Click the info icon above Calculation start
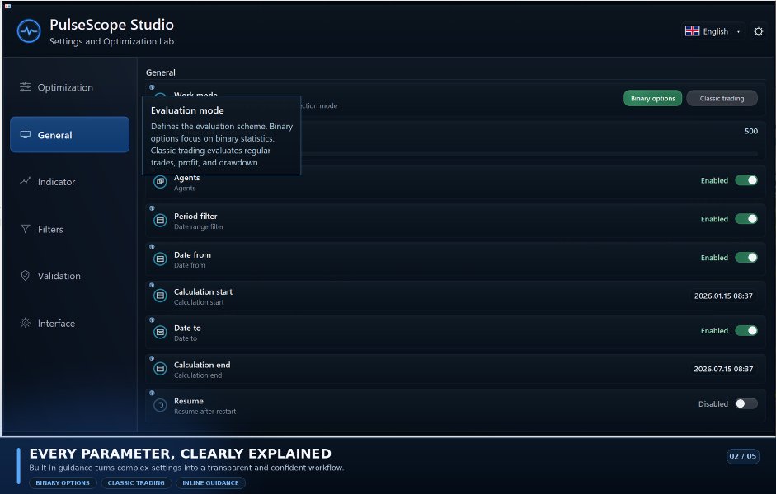Image resolution: width=776 pixels, height=494 pixels. pyautogui.click(x=152, y=285)
